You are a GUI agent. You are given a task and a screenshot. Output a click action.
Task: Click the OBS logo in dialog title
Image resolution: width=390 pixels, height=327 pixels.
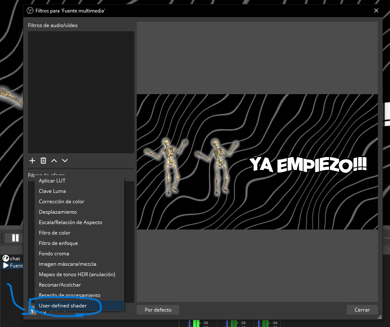click(x=30, y=11)
